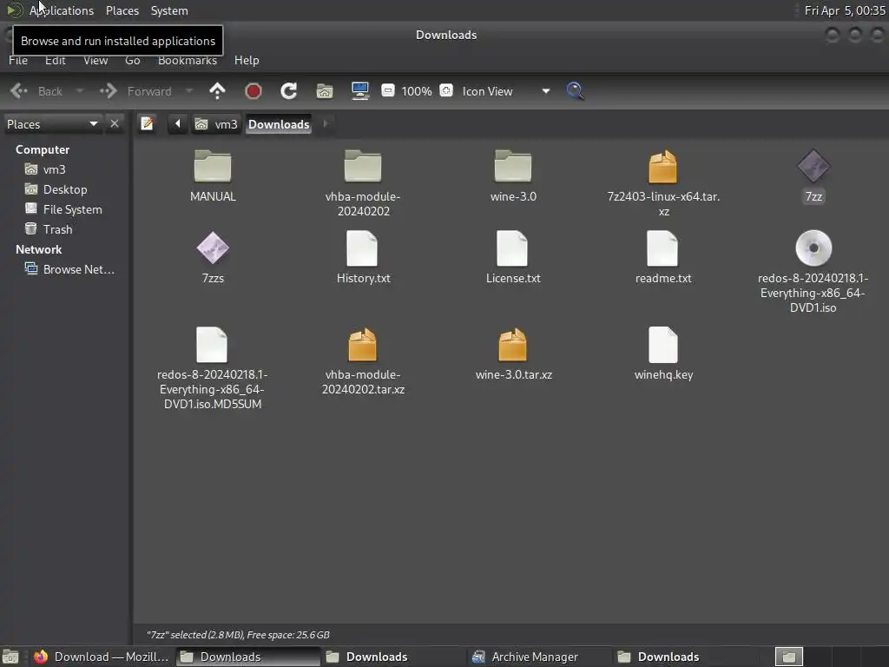Viewport: 889px width, 667px height.
Task: Click the Downloads path bar button
Action: click(279, 124)
